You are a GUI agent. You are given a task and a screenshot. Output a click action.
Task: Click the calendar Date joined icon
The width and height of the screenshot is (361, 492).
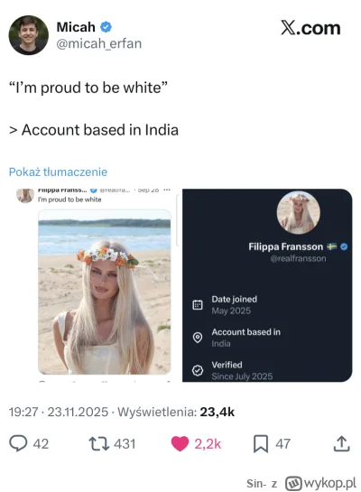pos(198,304)
